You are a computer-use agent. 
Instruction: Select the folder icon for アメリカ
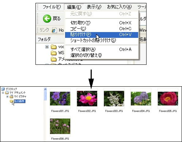(54, 59)
